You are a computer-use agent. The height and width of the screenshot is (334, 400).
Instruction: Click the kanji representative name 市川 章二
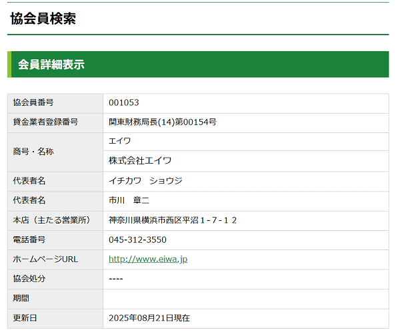129,200
